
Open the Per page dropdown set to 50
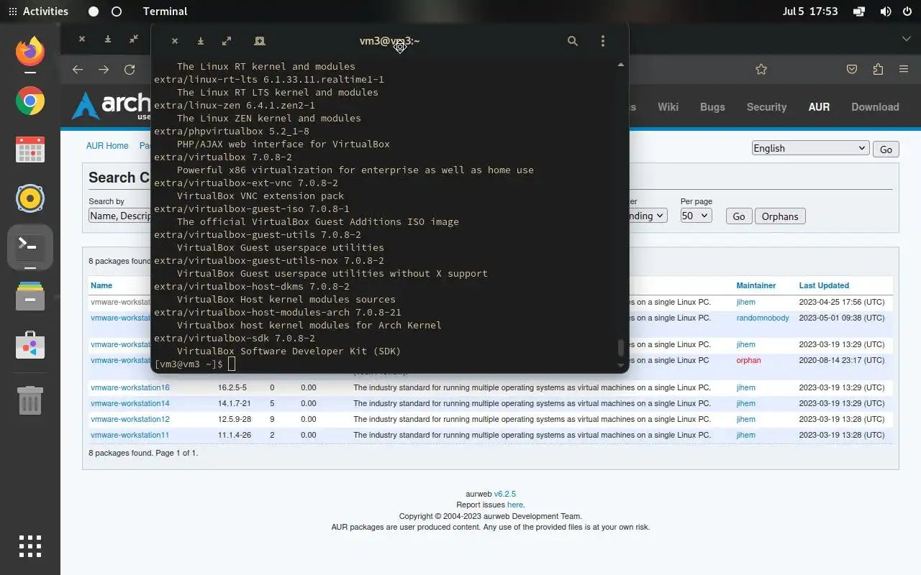coord(696,216)
